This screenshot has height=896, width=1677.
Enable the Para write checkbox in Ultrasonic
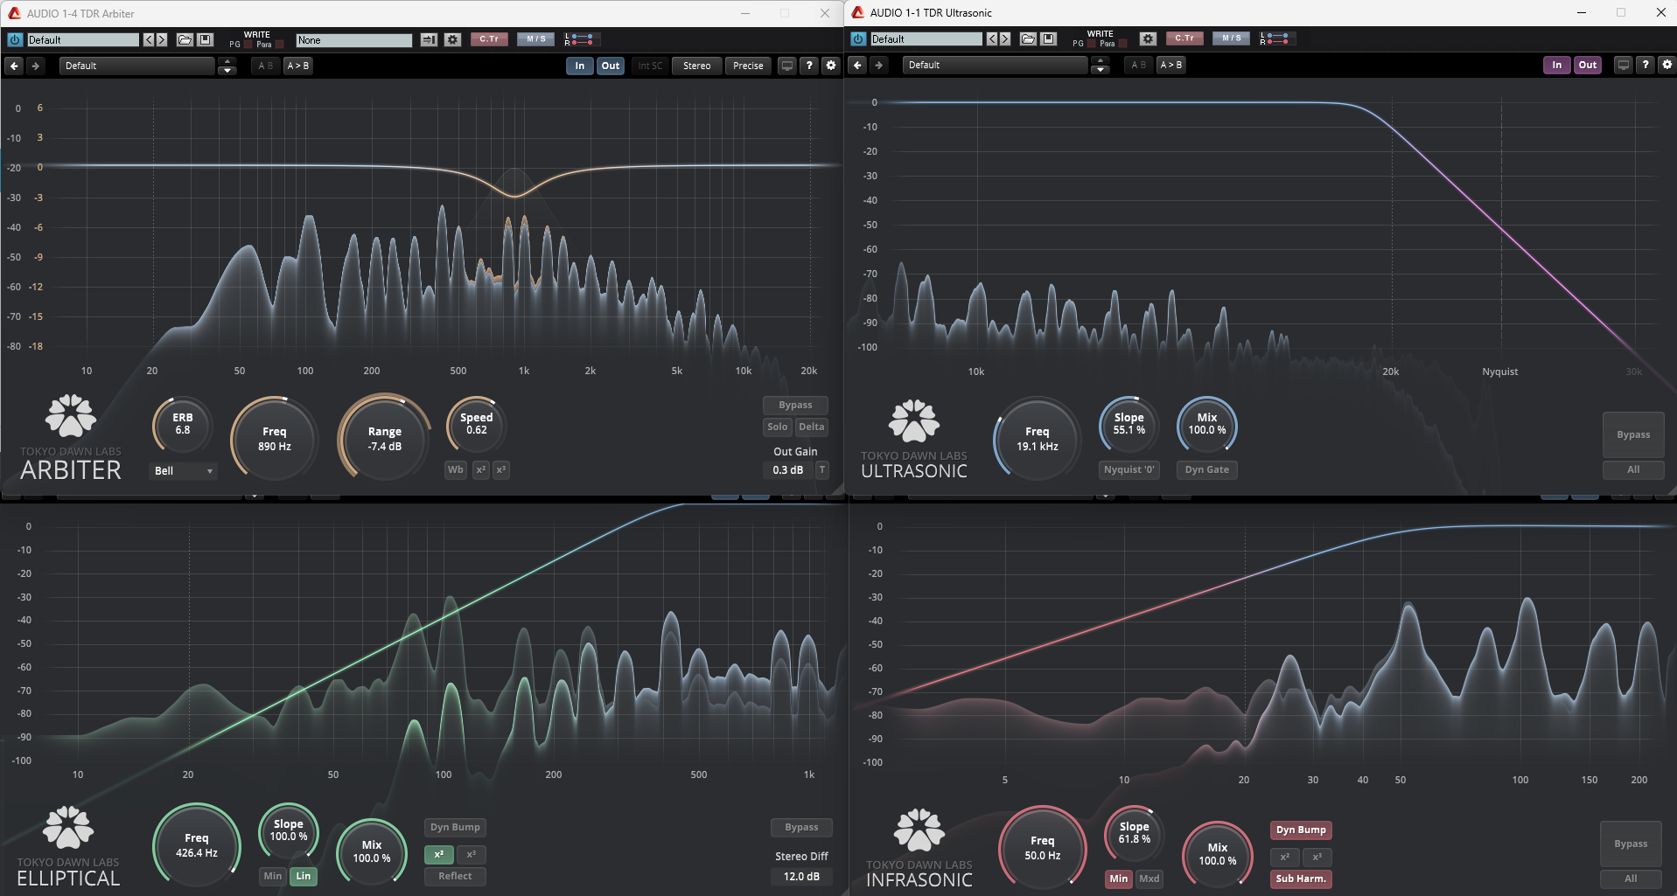click(1123, 44)
